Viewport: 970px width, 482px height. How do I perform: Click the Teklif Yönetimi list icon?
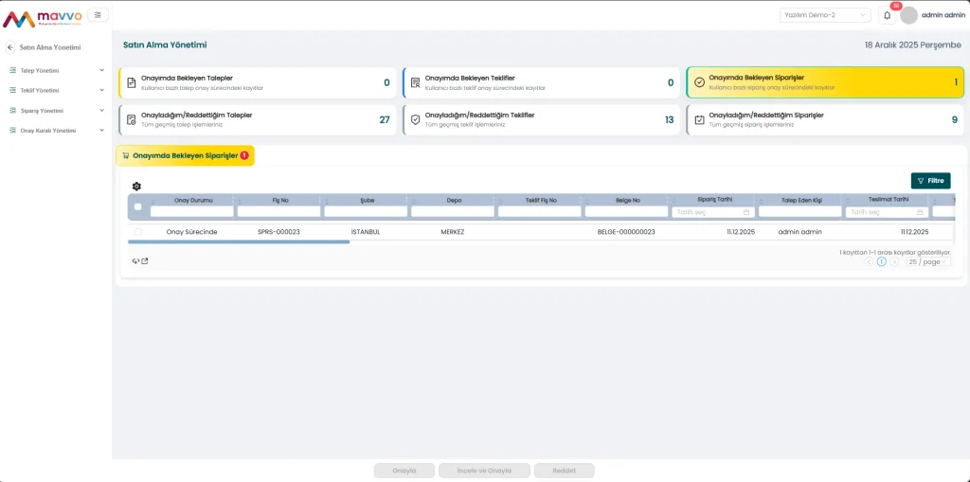(12, 90)
